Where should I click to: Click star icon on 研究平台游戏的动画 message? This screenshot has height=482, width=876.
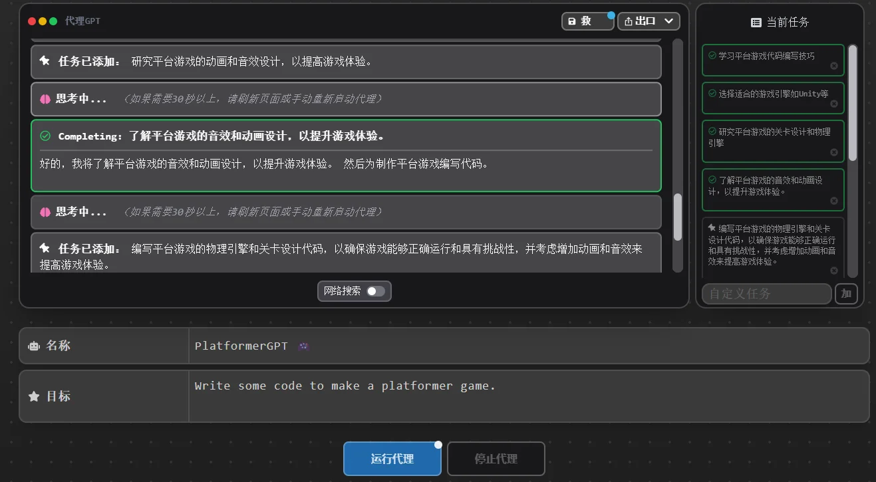tap(45, 60)
